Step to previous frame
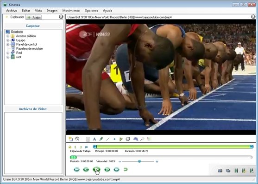This screenshot has height=184, width=258. click(x=86, y=169)
